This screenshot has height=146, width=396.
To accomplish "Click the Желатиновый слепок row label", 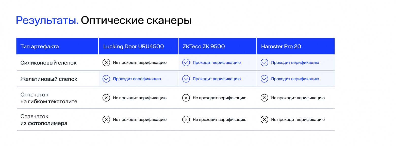I will (49, 79).
